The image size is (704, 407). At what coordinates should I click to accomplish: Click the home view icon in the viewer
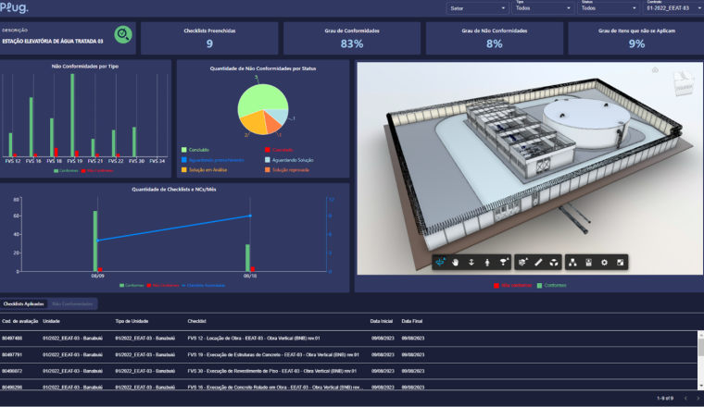tap(655, 70)
